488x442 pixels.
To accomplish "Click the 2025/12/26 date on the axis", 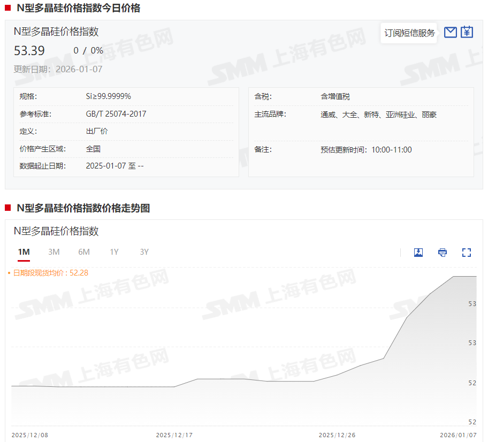I will pyautogui.click(x=337, y=435).
